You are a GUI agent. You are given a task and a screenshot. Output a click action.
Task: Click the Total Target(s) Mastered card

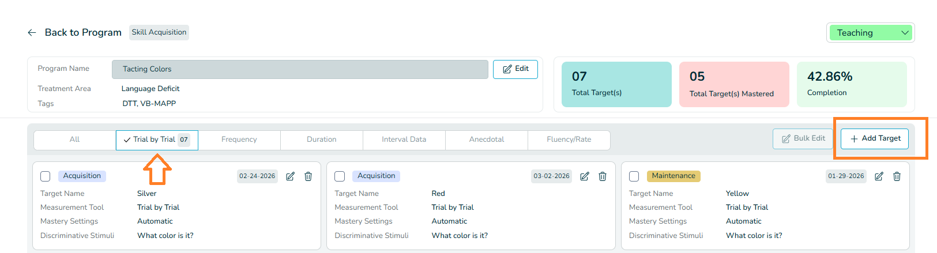tap(733, 84)
